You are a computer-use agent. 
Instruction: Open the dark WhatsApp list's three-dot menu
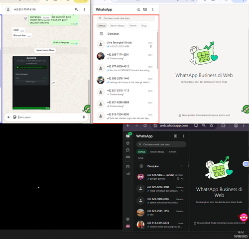pyautogui.click(x=183, y=136)
